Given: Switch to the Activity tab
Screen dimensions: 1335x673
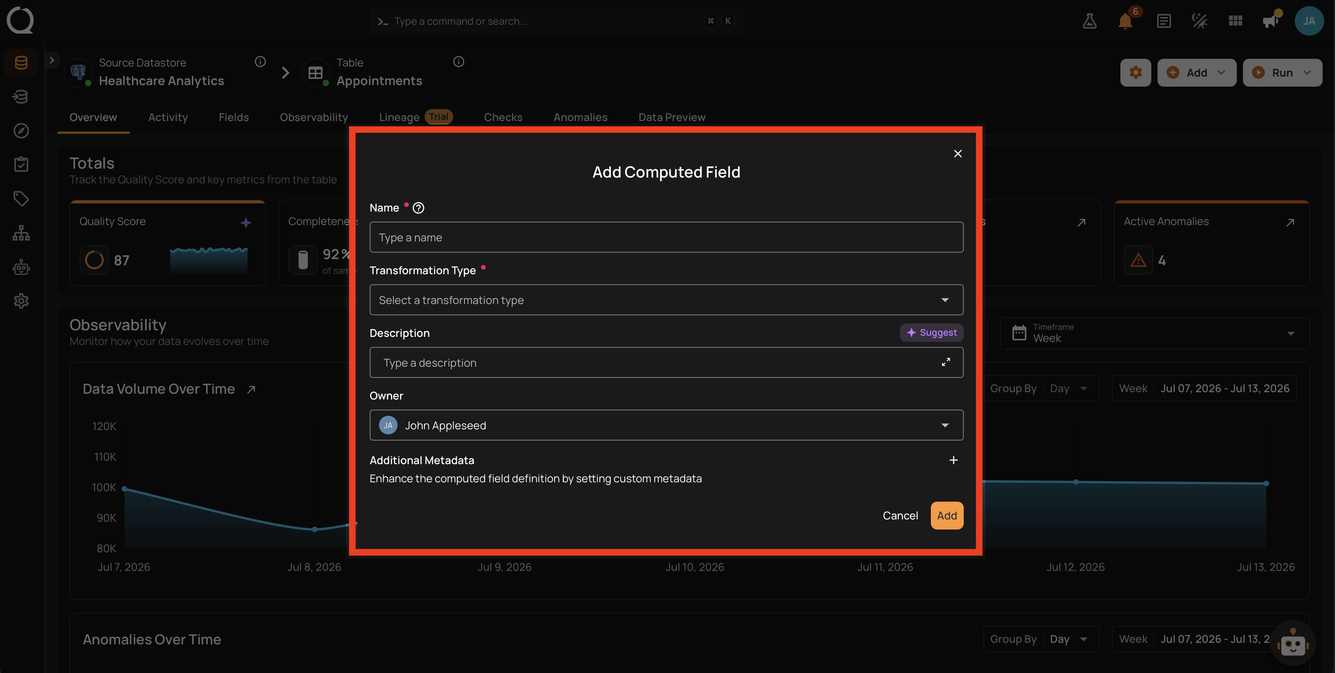Looking at the screenshot, I should pyautogui.click(x=168, y=117).
